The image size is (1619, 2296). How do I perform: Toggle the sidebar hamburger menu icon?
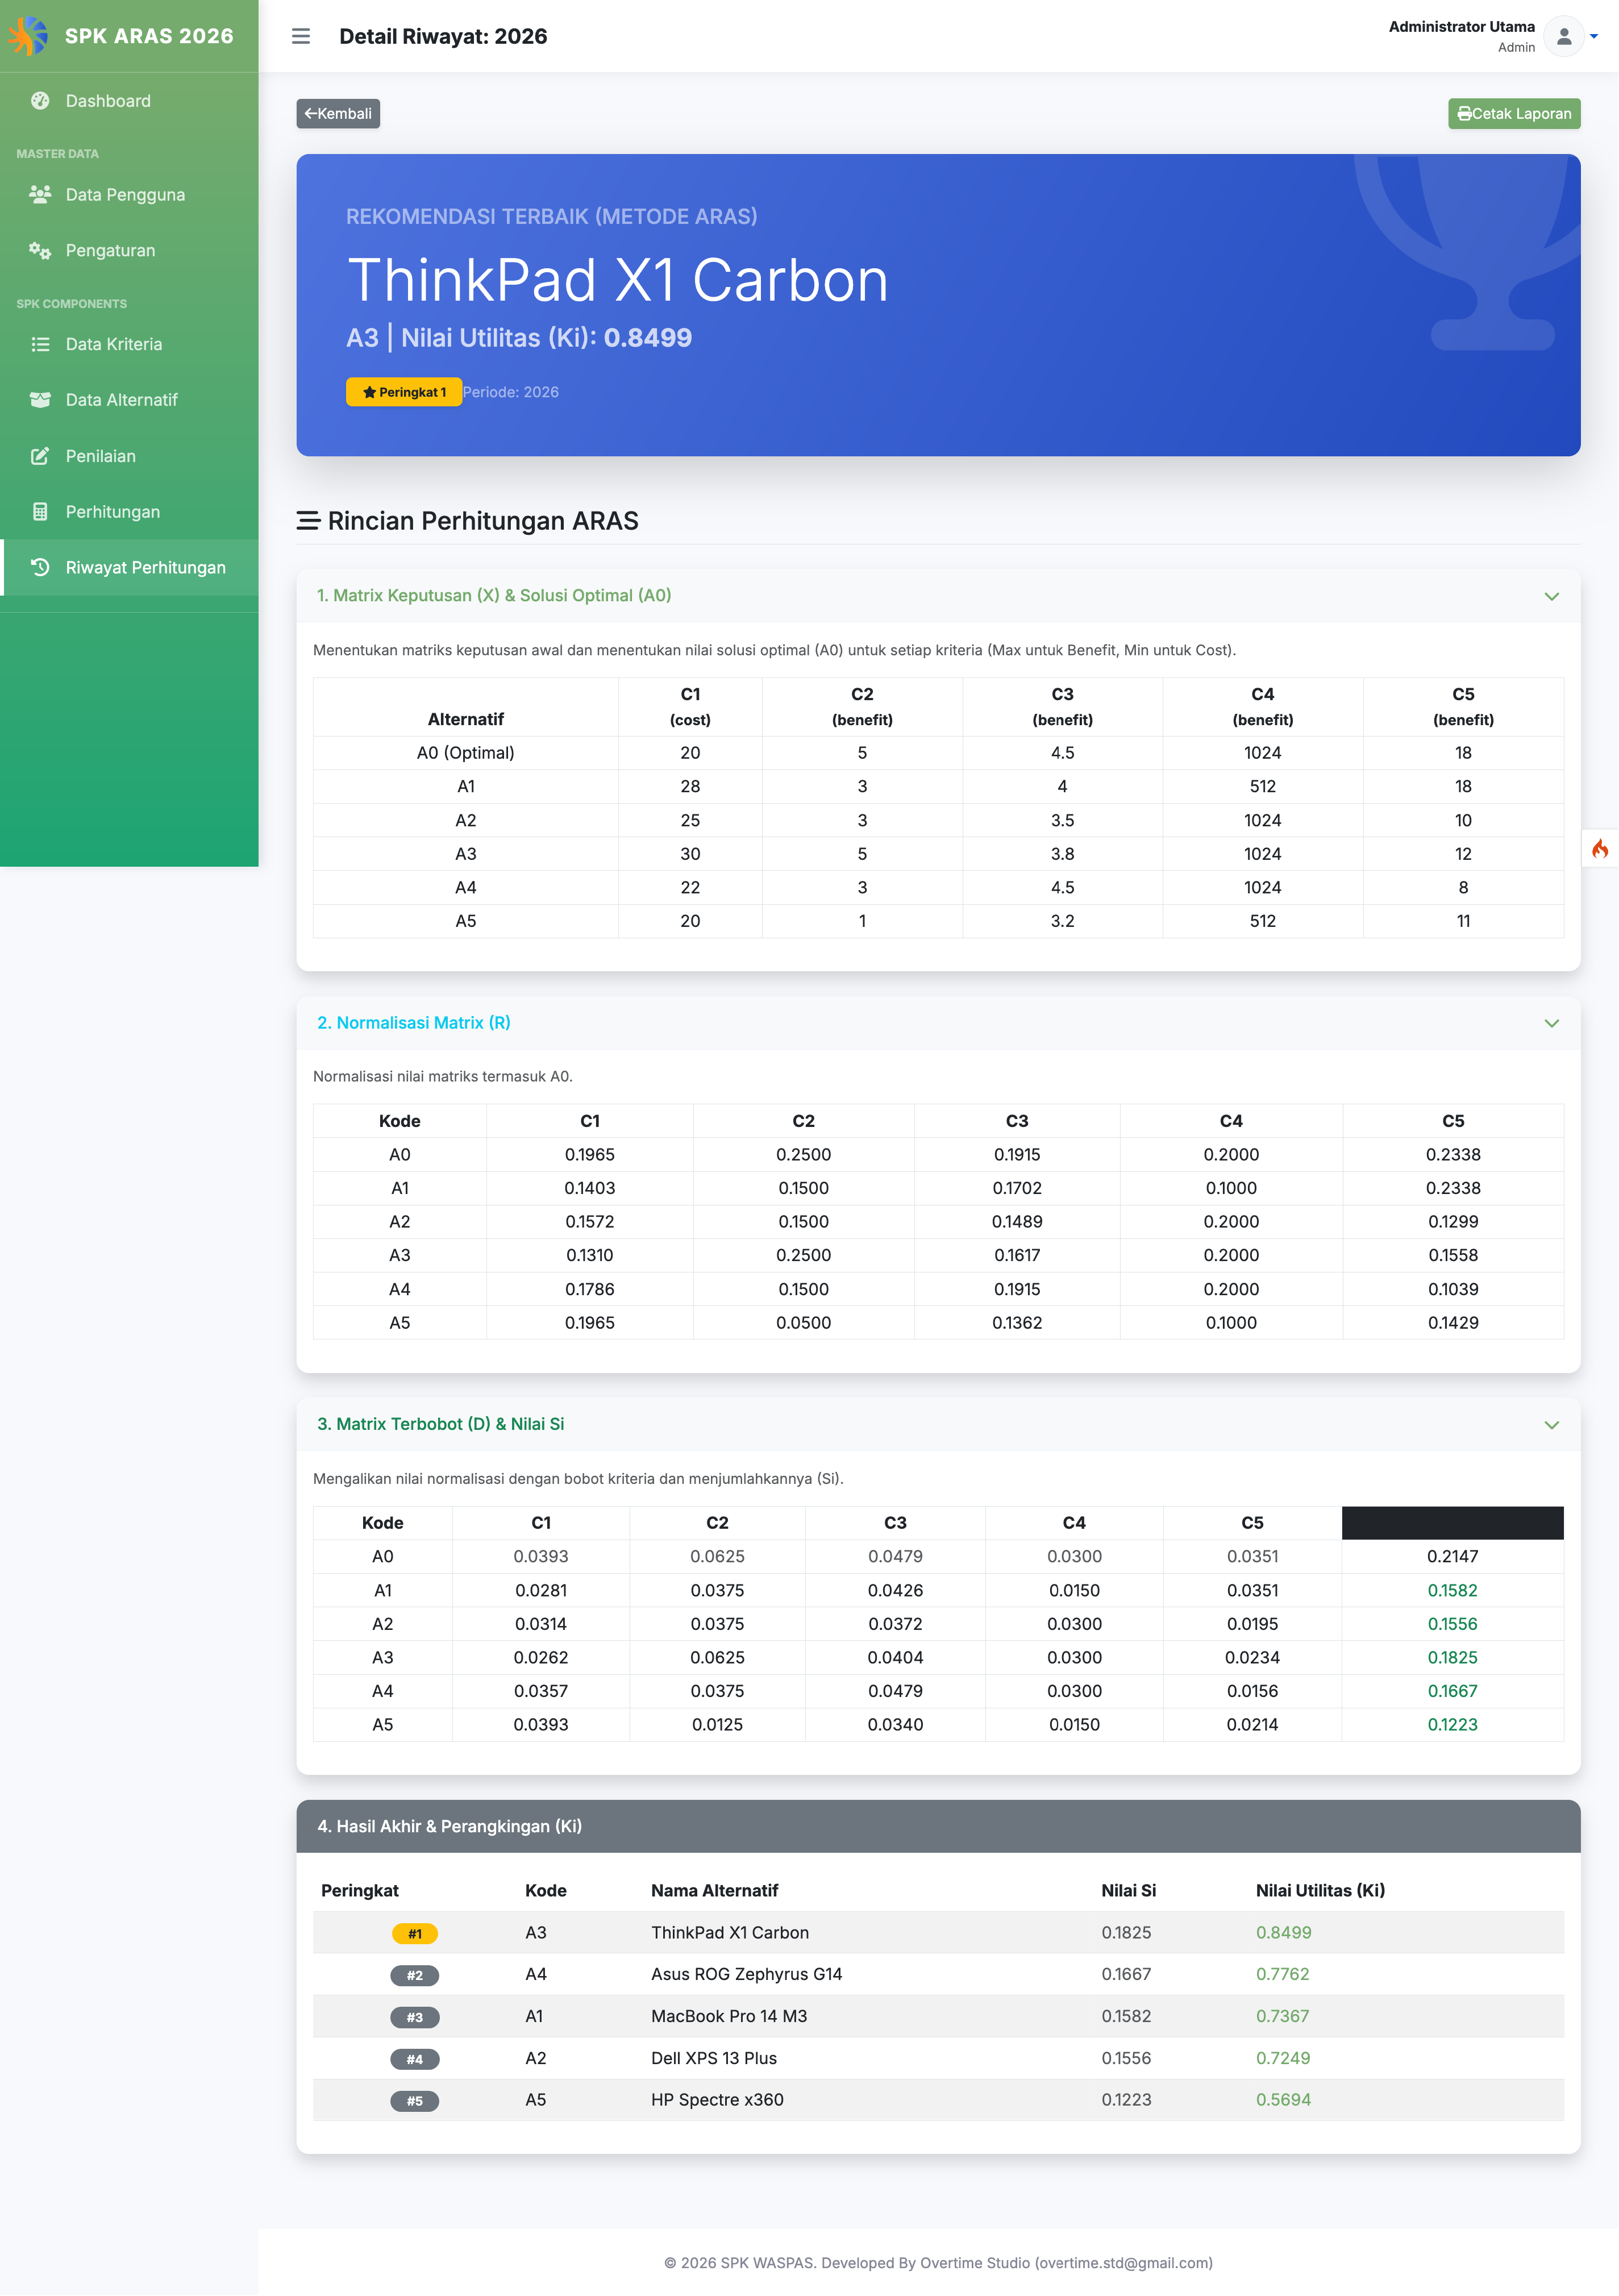[x=301, y=37]
